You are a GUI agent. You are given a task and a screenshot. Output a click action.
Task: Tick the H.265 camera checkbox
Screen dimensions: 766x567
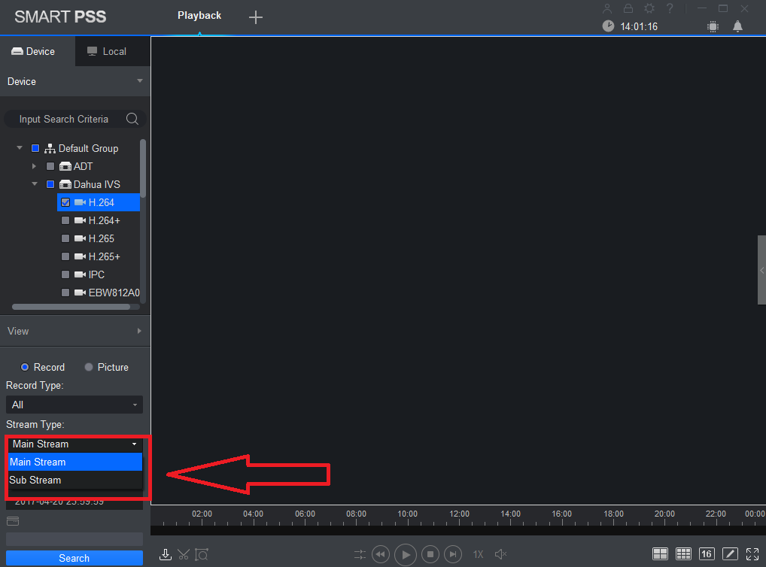[65, 238]
